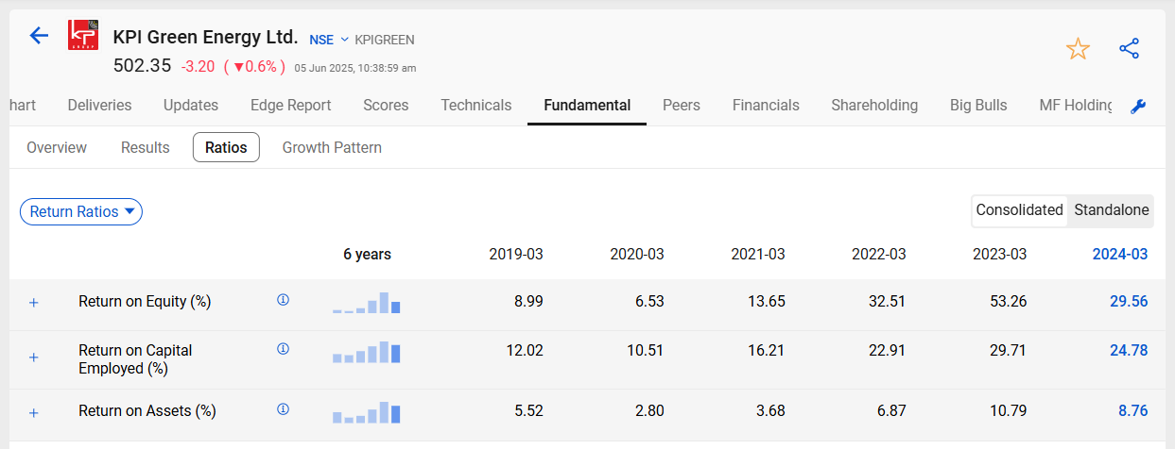The image size is (1175, 449).
Task: Switch to Results sub-tab
Action: 146,147
